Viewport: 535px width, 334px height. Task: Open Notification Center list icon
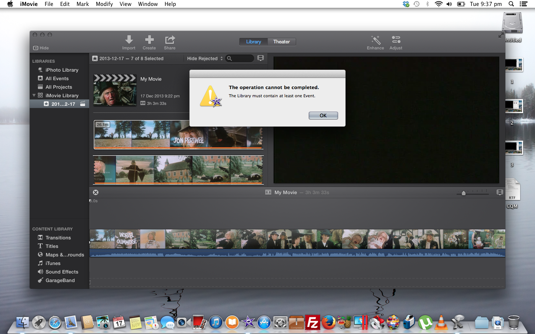click(x=523, y=4)
